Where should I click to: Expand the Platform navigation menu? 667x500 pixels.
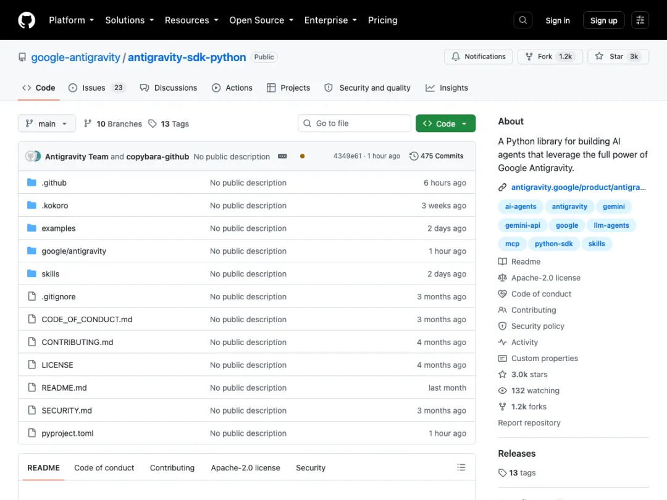coord(71,20)
